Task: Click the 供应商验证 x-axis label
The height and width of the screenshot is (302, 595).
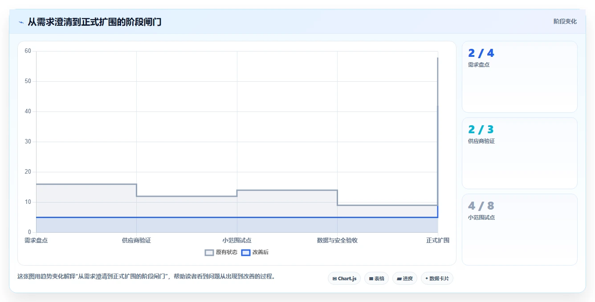Action: (136, 240)
